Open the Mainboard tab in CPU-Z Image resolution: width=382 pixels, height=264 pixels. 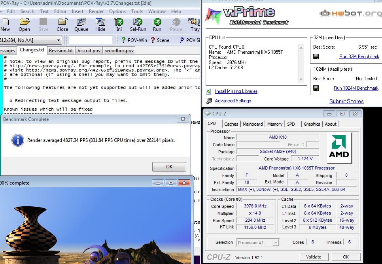253,124
